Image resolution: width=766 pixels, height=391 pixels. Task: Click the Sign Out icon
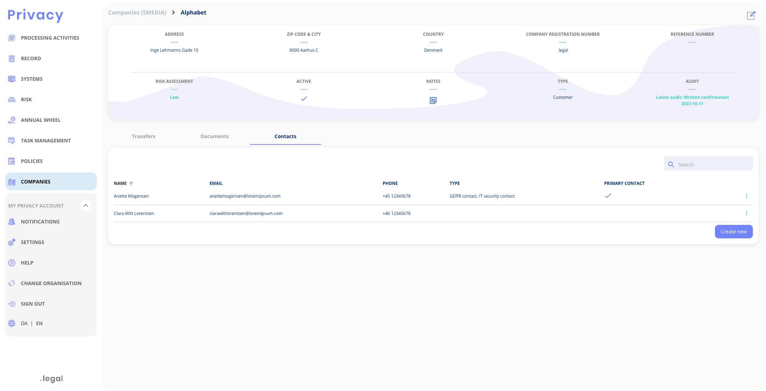12,304
